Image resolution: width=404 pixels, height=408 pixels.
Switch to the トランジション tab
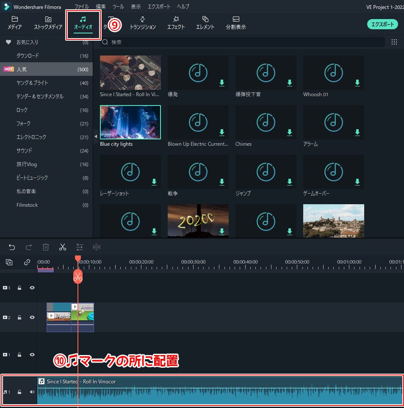coord(143,23)
